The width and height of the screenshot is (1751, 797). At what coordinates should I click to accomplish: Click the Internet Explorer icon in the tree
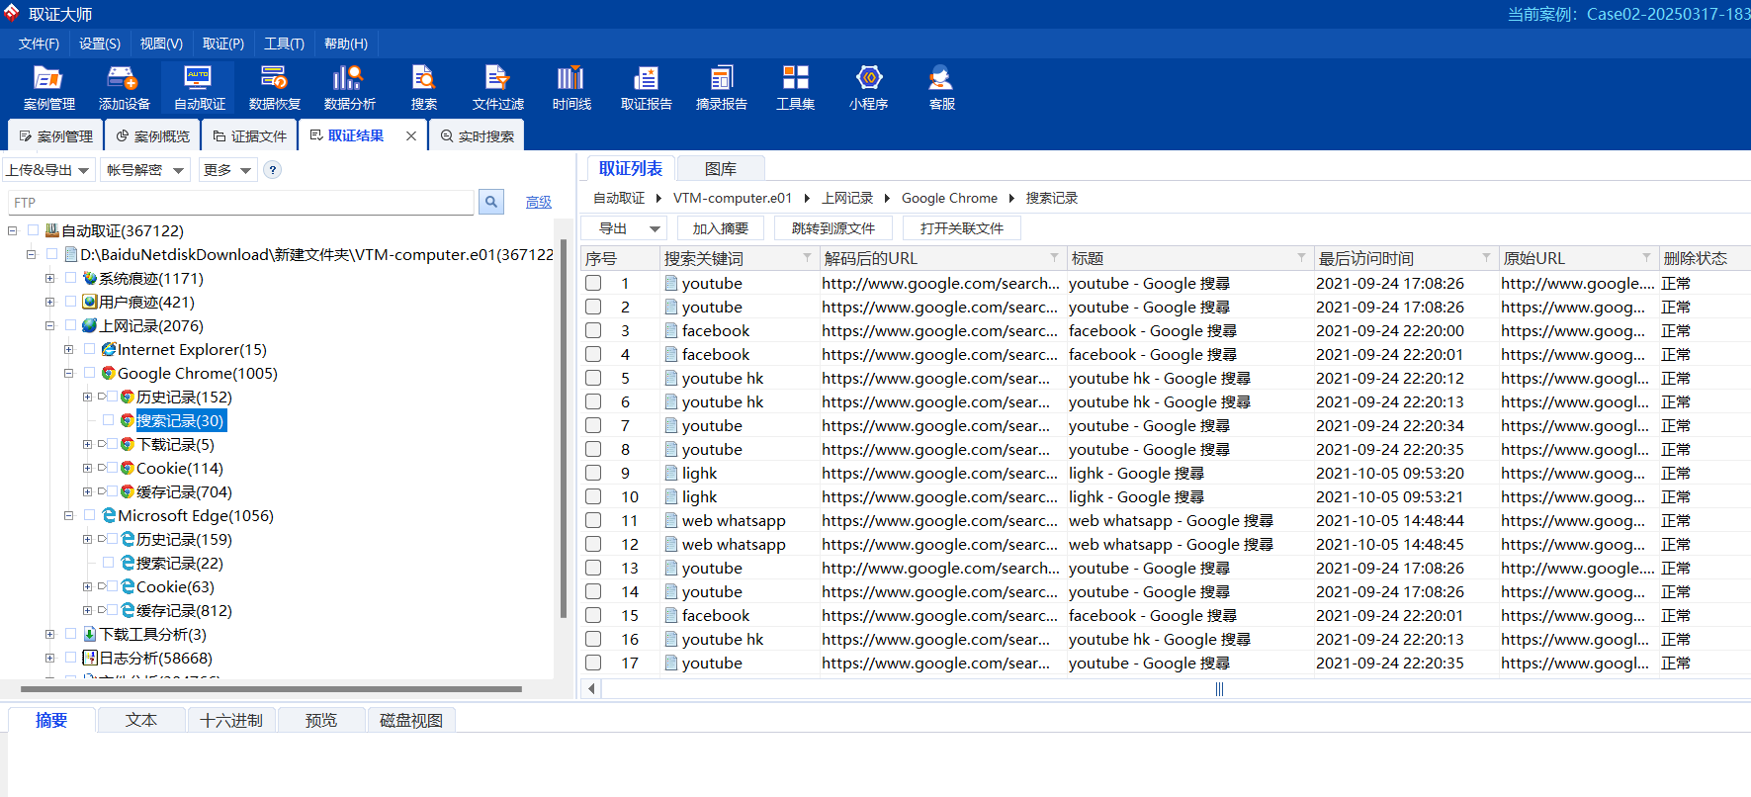coord(109,350)
